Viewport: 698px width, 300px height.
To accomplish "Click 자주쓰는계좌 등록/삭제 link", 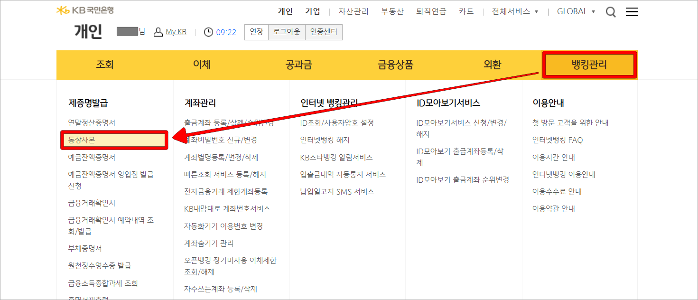I will point(221,289).
